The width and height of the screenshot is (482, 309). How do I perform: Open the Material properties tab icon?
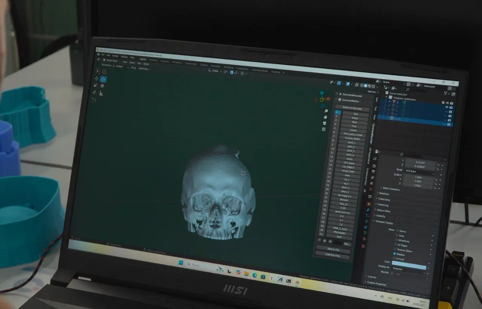tap(364, 239)
